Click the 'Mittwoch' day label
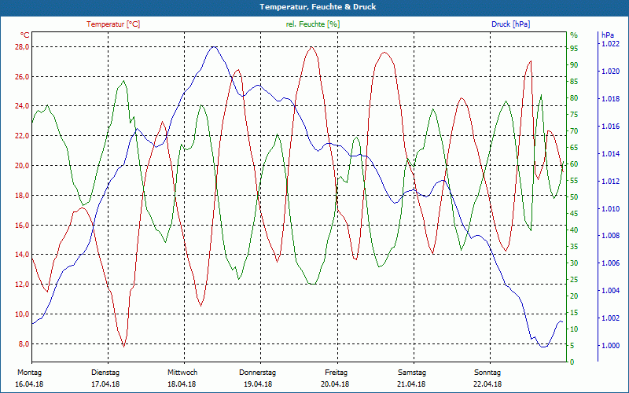 click(182, 373)
